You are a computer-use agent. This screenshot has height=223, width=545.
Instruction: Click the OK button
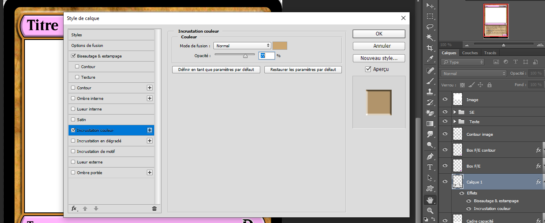[x=379, y=34]
